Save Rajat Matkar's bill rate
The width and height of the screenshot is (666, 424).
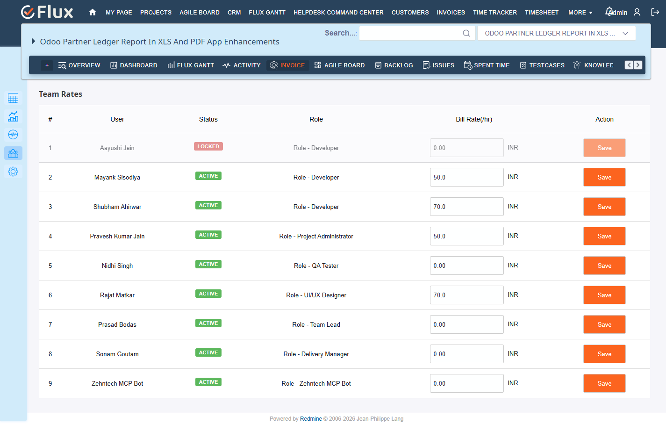tap(604, 295)
